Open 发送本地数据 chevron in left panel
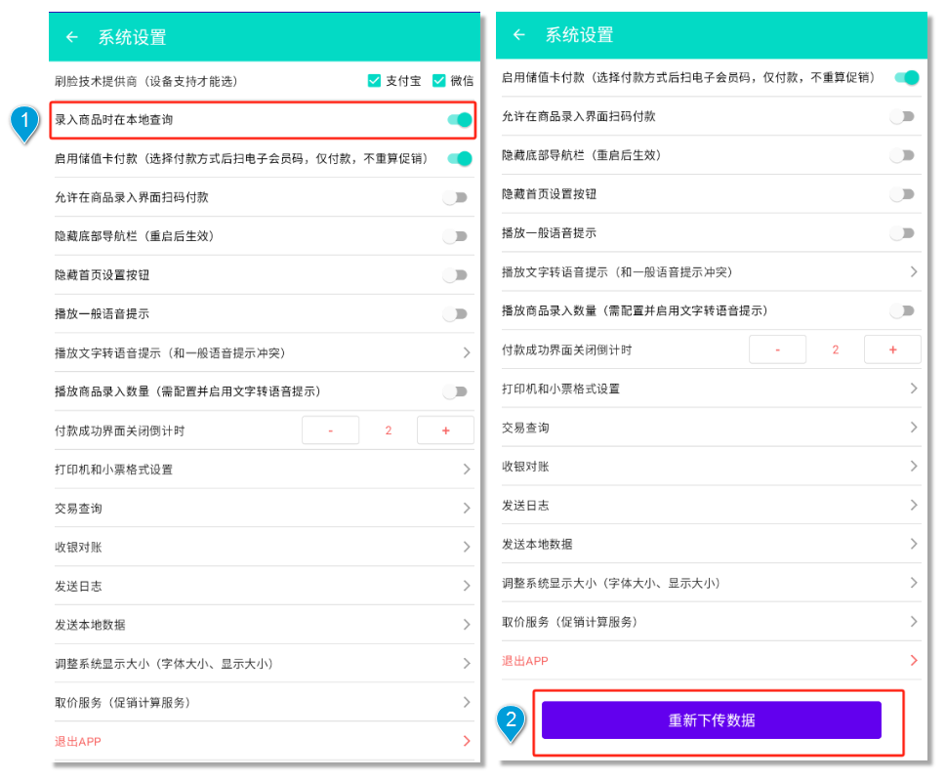 (467, 625)
